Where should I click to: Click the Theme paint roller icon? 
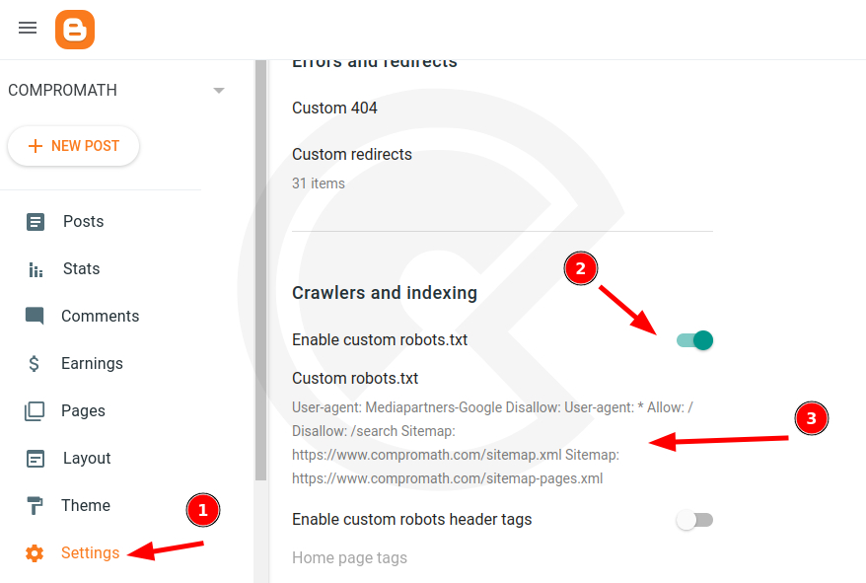pyautogui.click(x=36, y=506)
